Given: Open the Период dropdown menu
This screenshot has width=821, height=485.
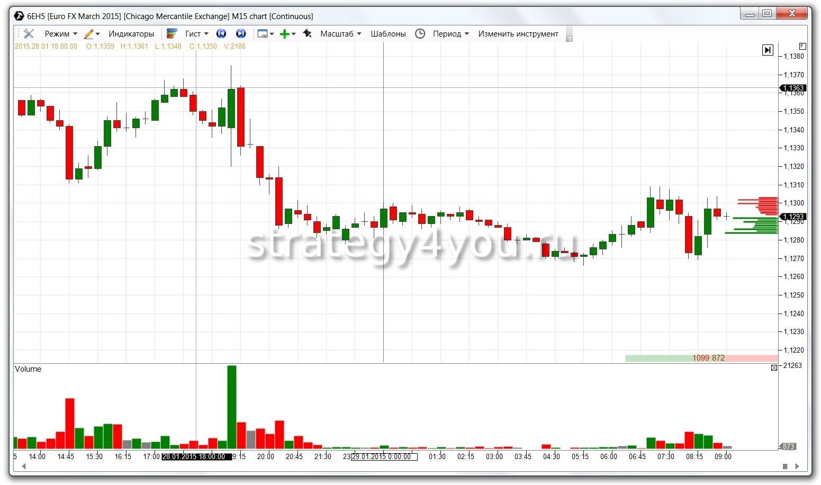Looking at the screenshot, I should (x=450, y=34).
